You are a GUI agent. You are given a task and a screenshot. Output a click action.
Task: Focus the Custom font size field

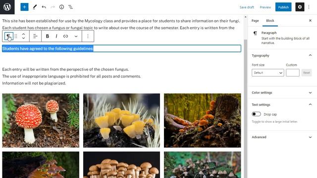293,73
